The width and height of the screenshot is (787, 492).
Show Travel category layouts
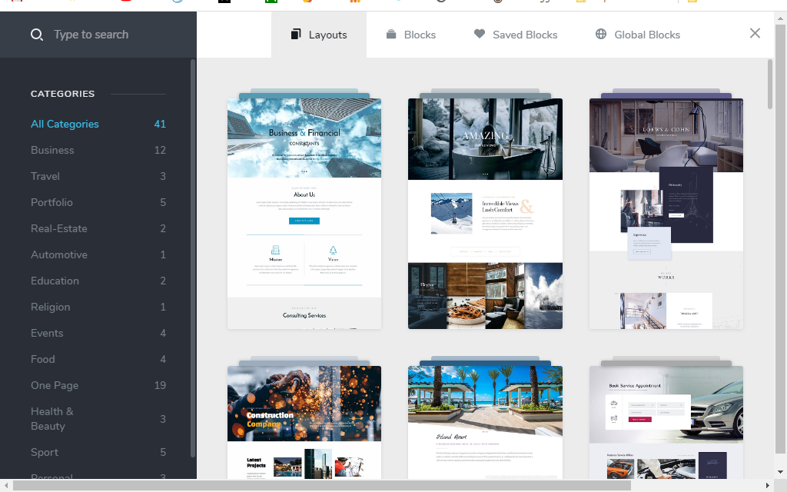click(45, 176)
